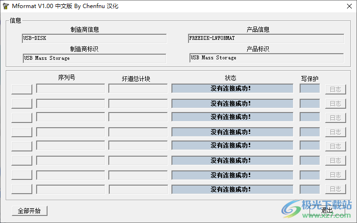Focus the 序列号 field in the sixth row
This screenshot has height=223, width=357.
(71, 160)
